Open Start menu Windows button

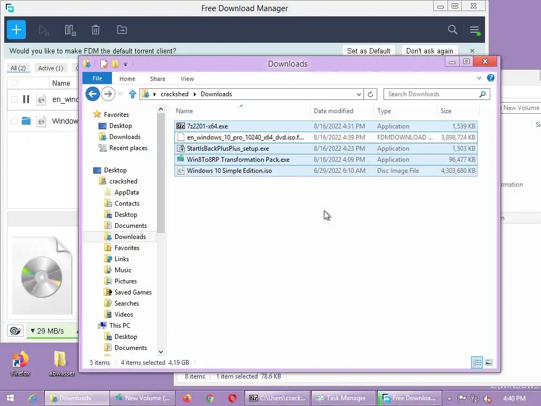(11, 398)
